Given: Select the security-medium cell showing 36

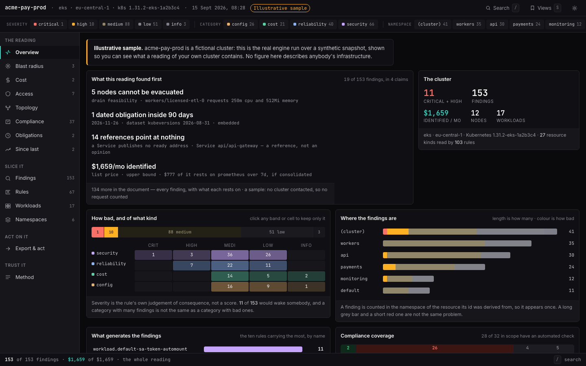Looking at the screenshot, I should (230, 255).
